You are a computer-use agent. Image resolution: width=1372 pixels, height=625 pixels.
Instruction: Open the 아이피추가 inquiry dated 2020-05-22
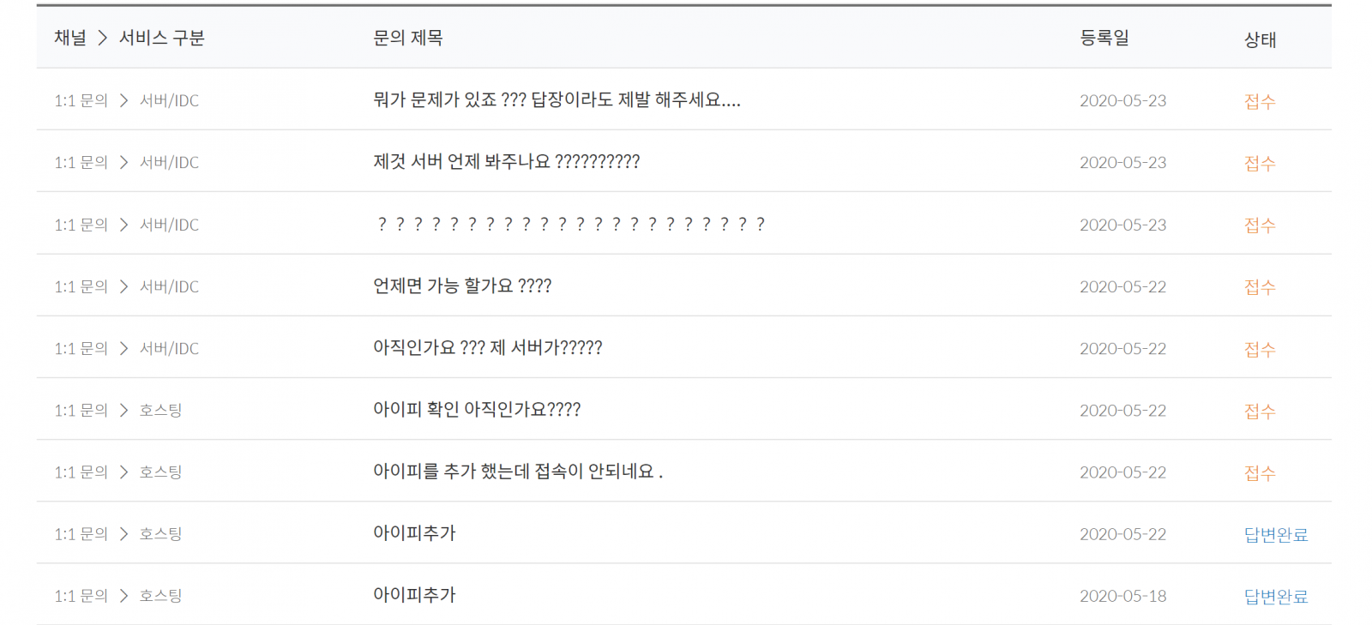point(414,533)
